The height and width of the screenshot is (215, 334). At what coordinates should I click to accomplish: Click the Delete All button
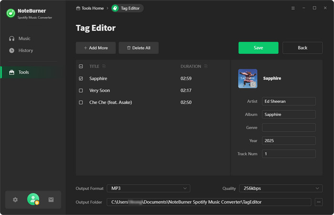coord(139,48)
